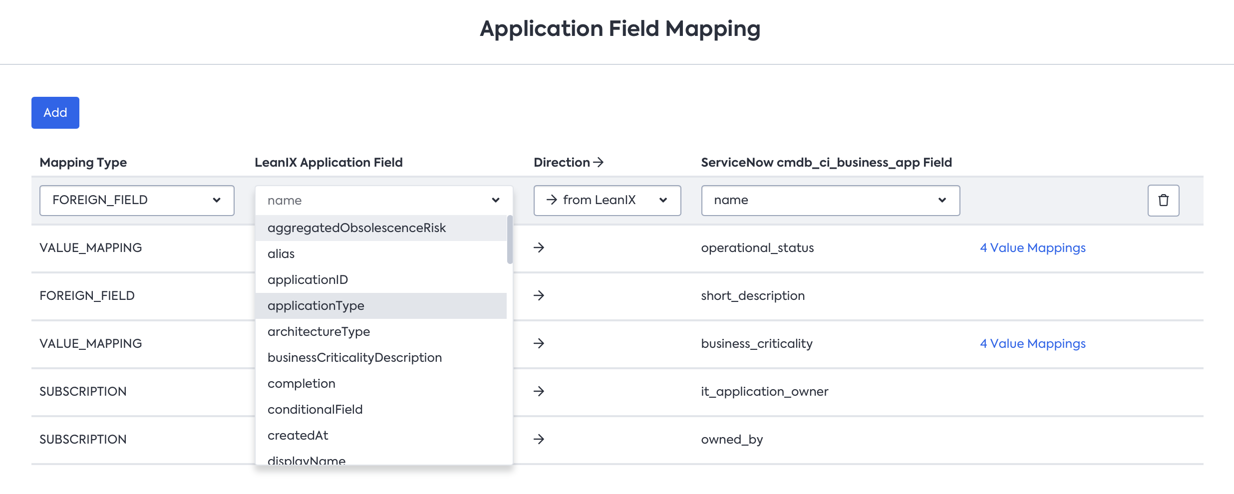This screenshot has height=494, width=1234.
Task: Click the owned_by field cell
Action: pyautogui.click(x=732, y=440)
